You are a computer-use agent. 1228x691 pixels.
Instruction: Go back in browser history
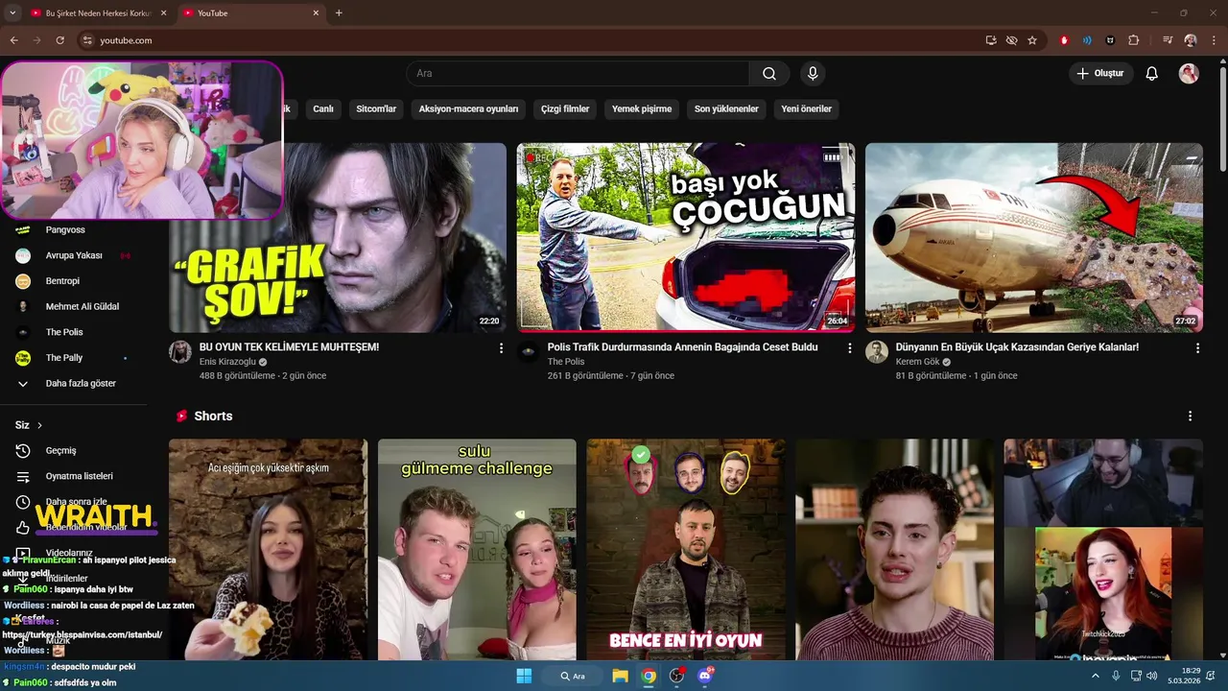coord(13,40)
